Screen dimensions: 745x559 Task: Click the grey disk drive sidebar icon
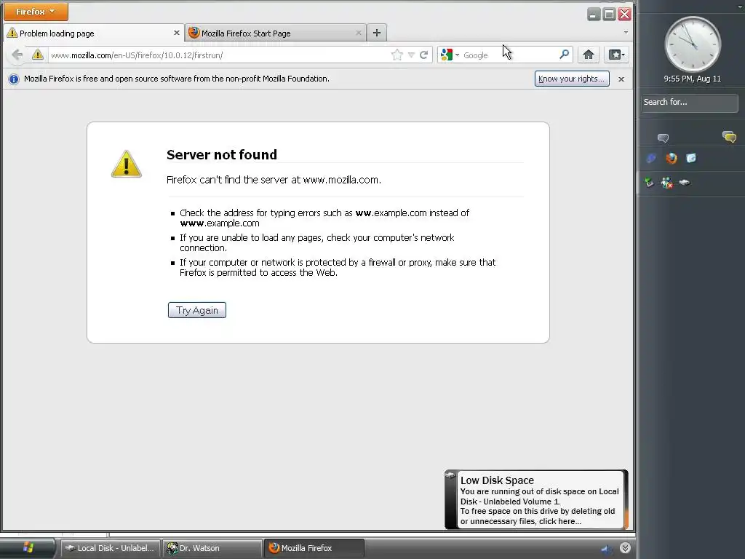684,182
